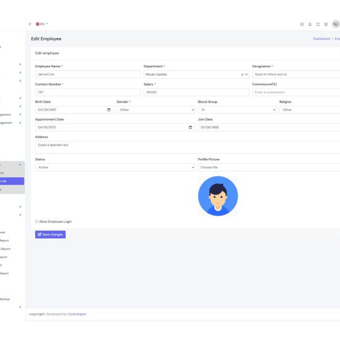The width and height of the screenshot is (340, 340).
Task: Open the Codeshaper footer link
Action: click(x=77, y=314)
